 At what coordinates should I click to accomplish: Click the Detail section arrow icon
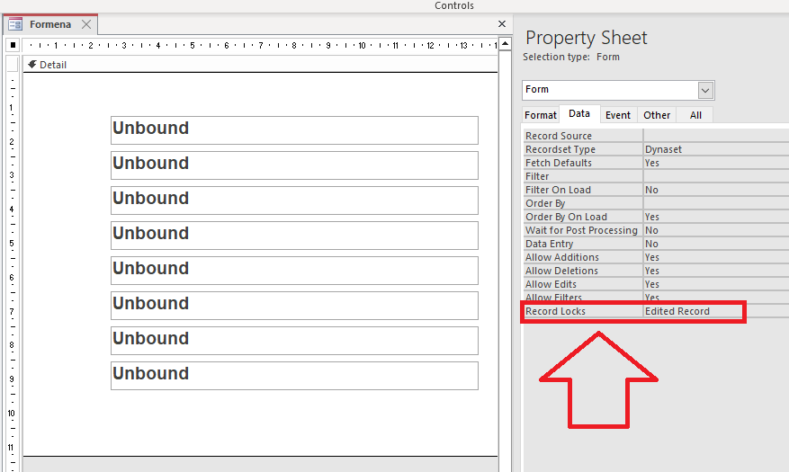32,65
